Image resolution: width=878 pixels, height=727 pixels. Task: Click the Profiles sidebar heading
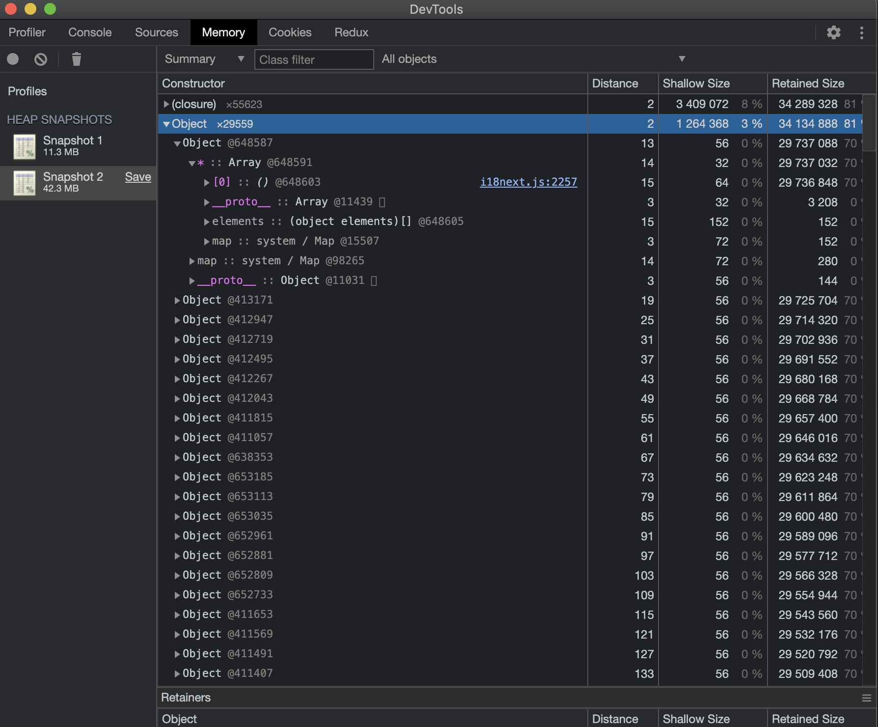point(27,91)
